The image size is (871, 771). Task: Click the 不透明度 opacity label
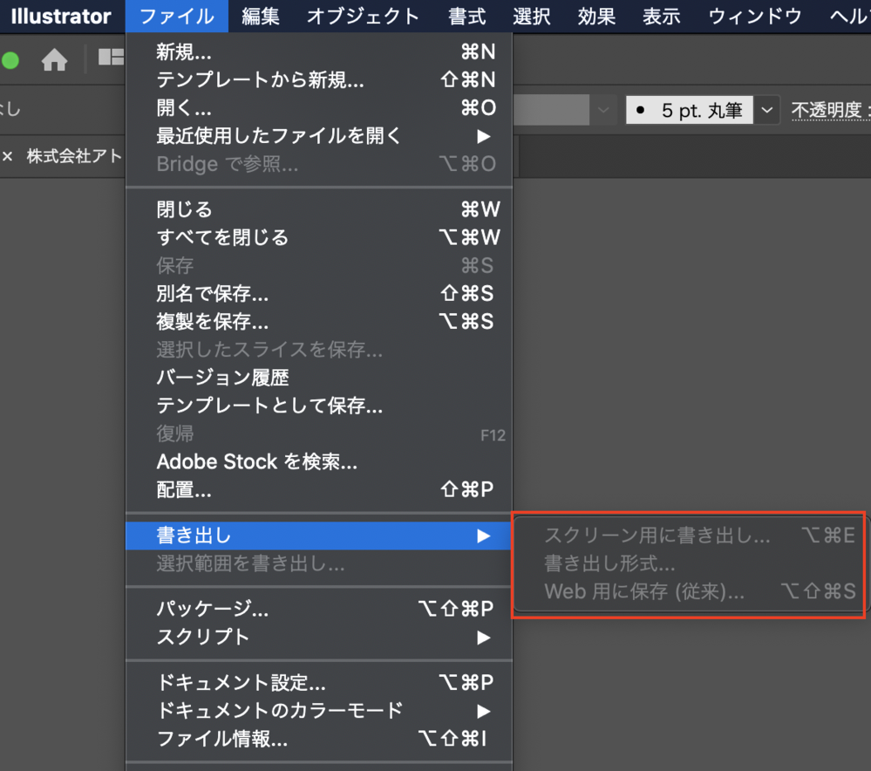[826, 110]
